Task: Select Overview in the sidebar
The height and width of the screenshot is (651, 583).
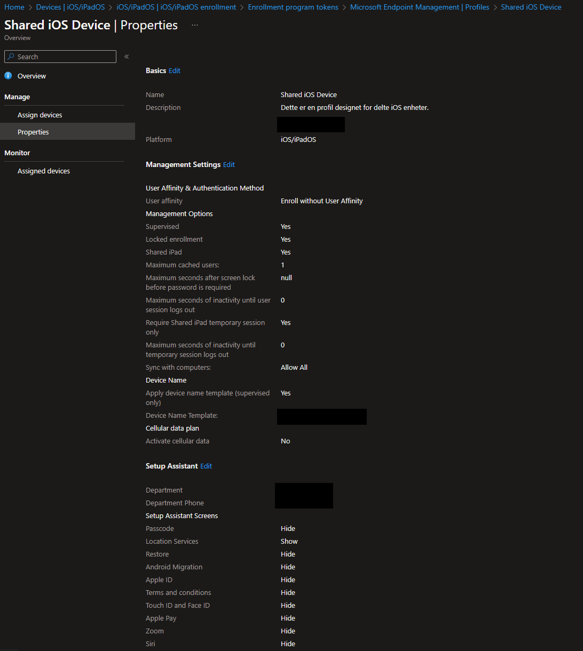Action: pos(30,75)
